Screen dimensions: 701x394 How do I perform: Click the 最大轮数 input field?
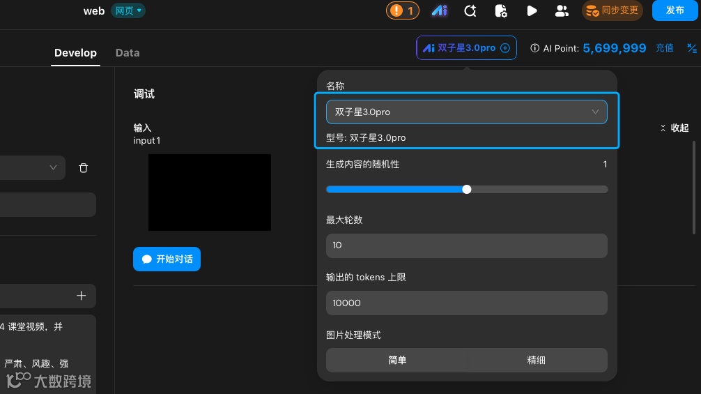coord(466,245)
